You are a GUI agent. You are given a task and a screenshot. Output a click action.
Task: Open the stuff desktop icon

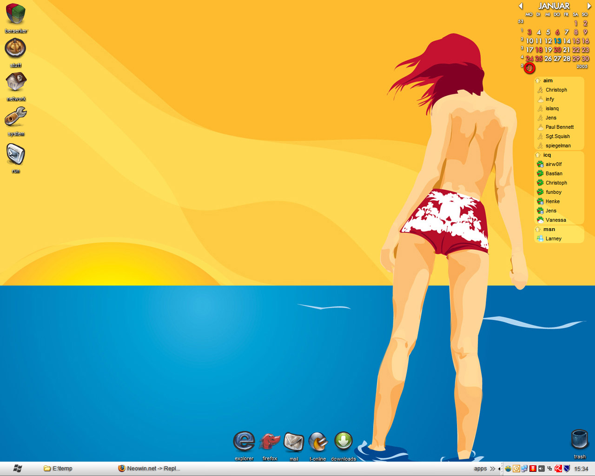pos(15,48)
